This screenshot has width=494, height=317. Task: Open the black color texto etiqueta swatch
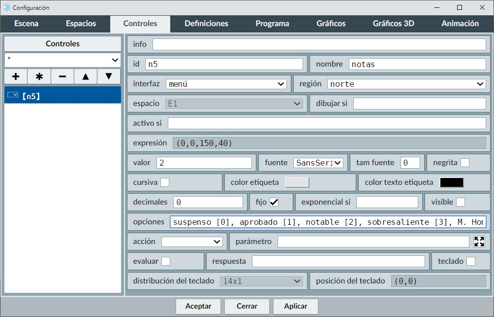coord(451,182)
